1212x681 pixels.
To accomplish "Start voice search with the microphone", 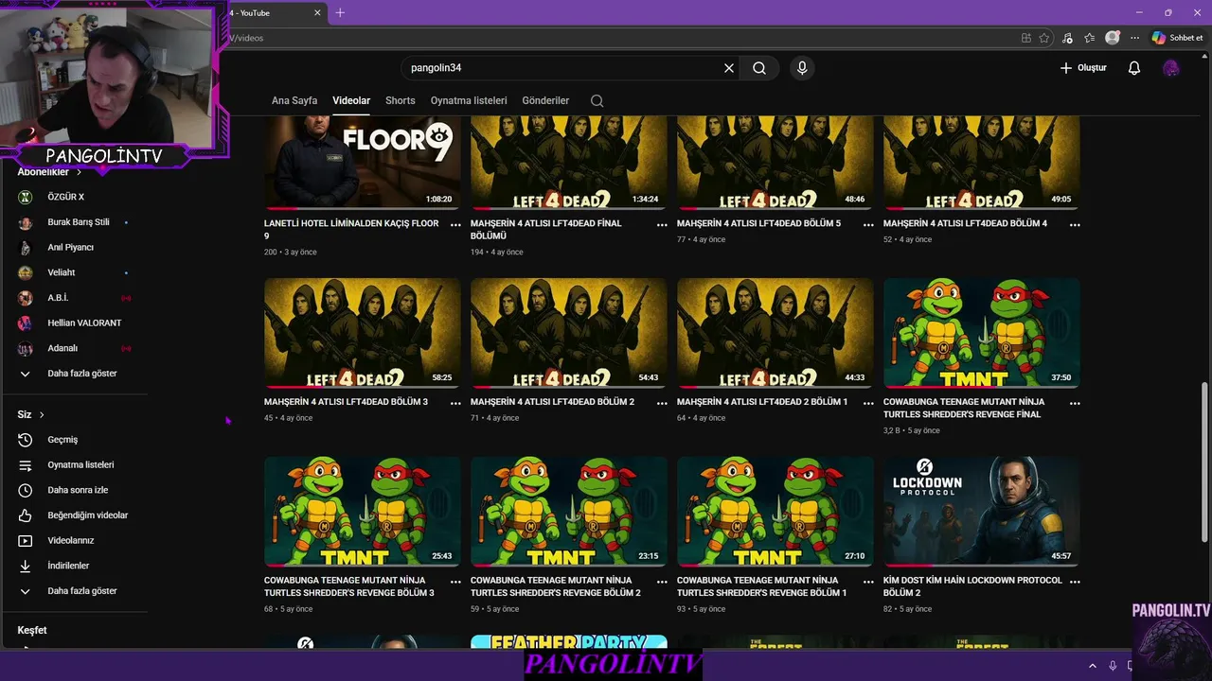I will (x=802, y=68).
